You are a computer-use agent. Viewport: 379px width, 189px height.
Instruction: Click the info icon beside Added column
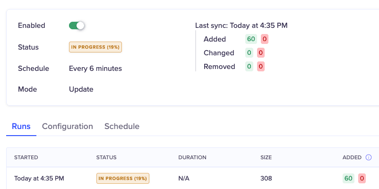pyautogui.click(x=369, y=157)
